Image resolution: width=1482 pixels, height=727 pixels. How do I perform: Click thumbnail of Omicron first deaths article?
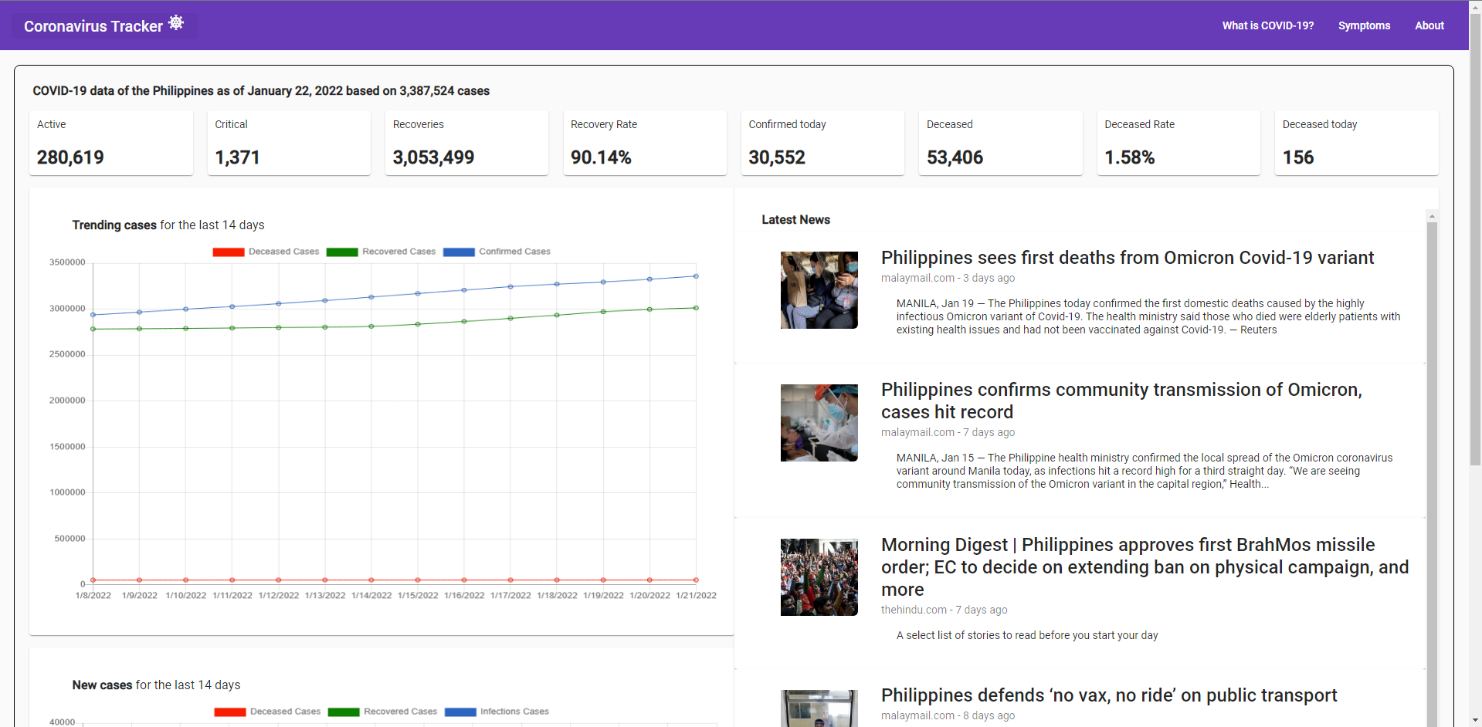(819, 290)
